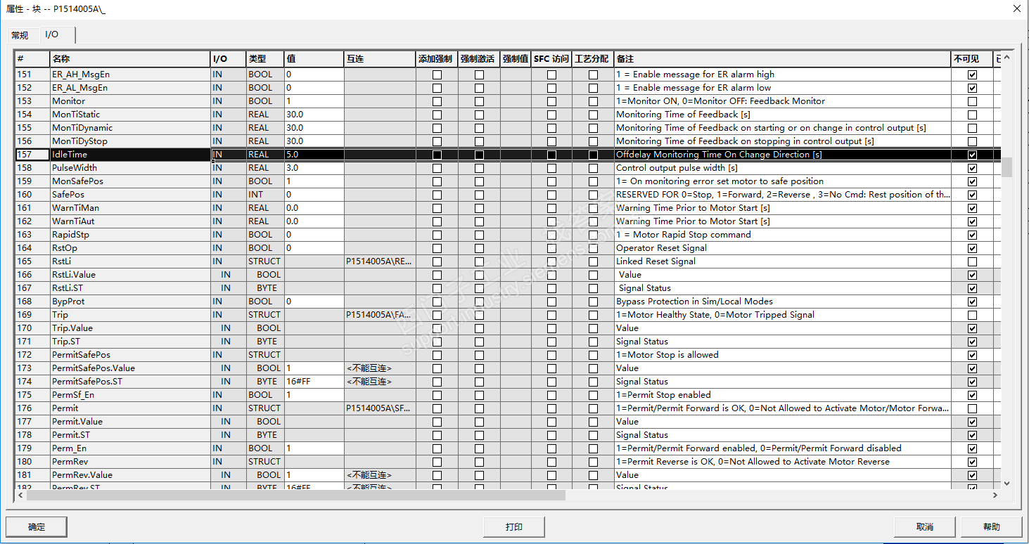Enable 不可见 for the MonTiStatic row

tap(972, 115)
